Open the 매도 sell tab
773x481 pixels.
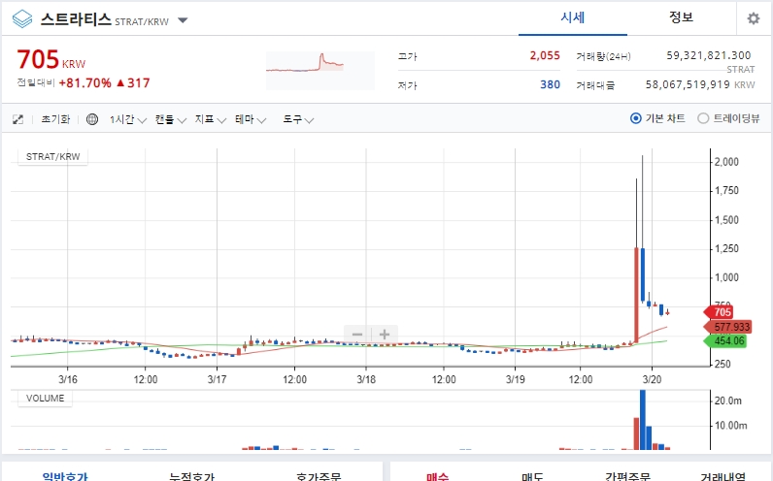pyautogui.click(x=532, y=475)
